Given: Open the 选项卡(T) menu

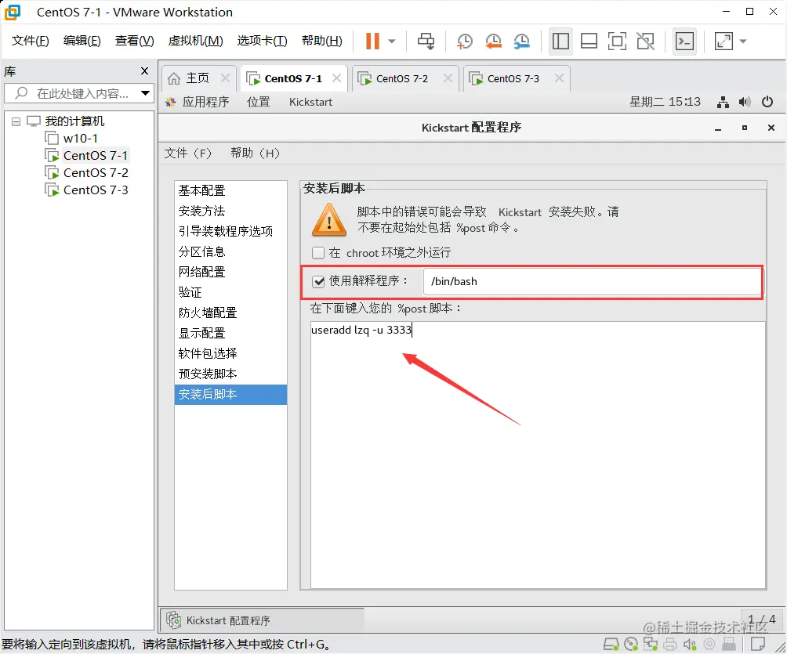Looking at the screenshot, I should 262,41.
